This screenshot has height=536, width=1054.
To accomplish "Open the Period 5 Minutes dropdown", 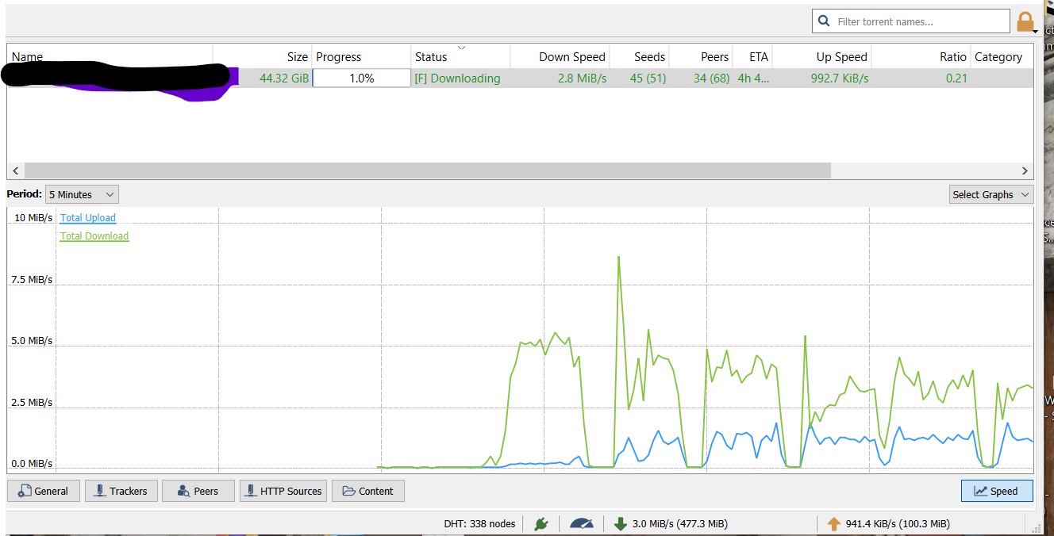I will [x=82, y=194].
